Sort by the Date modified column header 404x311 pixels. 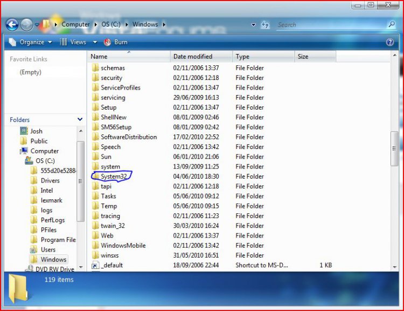click(x=201, y=57)
